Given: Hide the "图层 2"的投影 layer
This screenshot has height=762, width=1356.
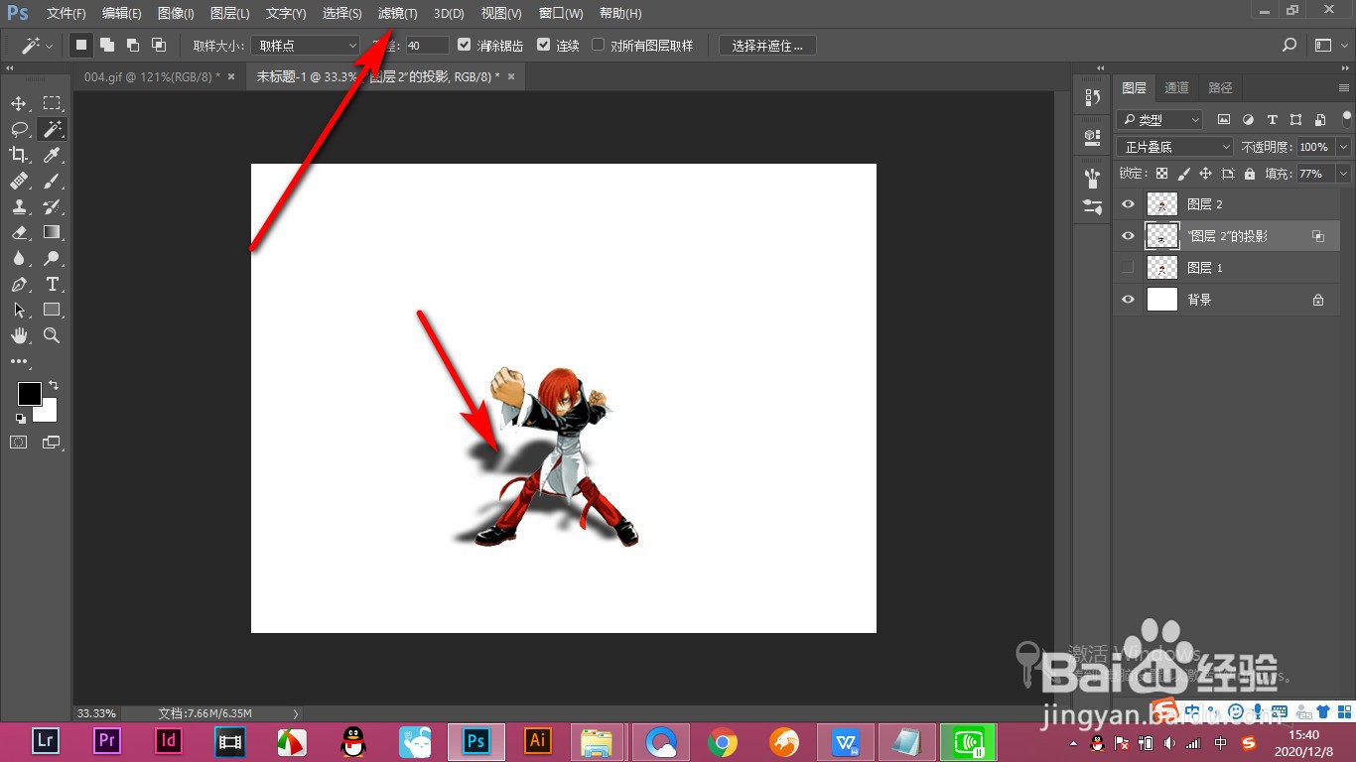Looking at the screenshot, I should pos(1128,236).
